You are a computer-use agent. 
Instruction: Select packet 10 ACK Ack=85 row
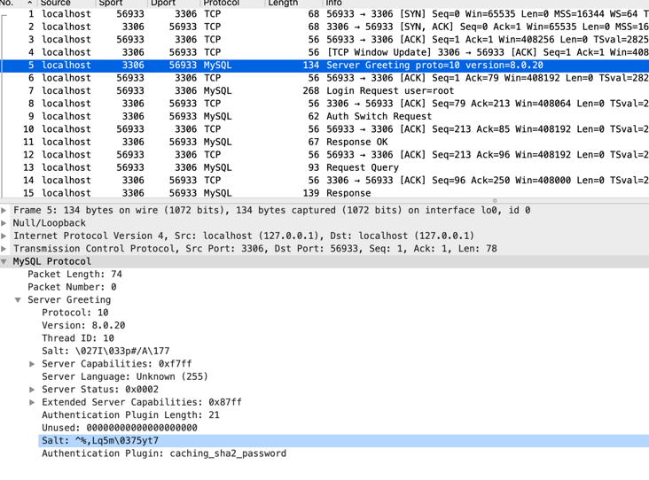click(x=324, y=129)
